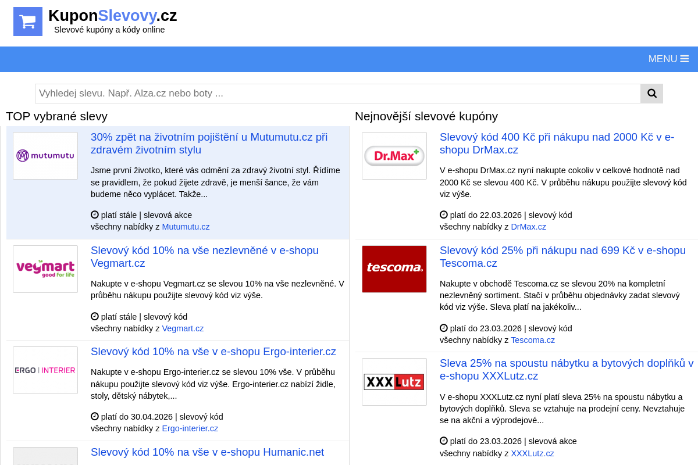View all offers from DrMax.cz link
698x465 pixels.
point(528,227)
